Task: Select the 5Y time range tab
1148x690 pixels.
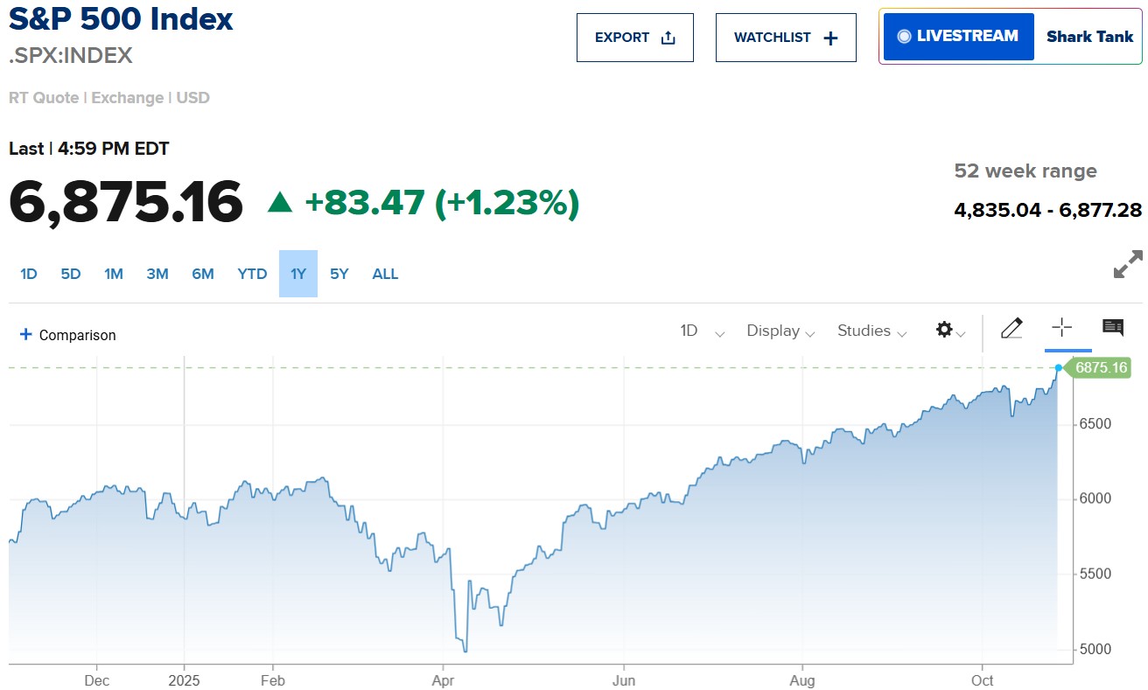Action: [x=339, y=274]
